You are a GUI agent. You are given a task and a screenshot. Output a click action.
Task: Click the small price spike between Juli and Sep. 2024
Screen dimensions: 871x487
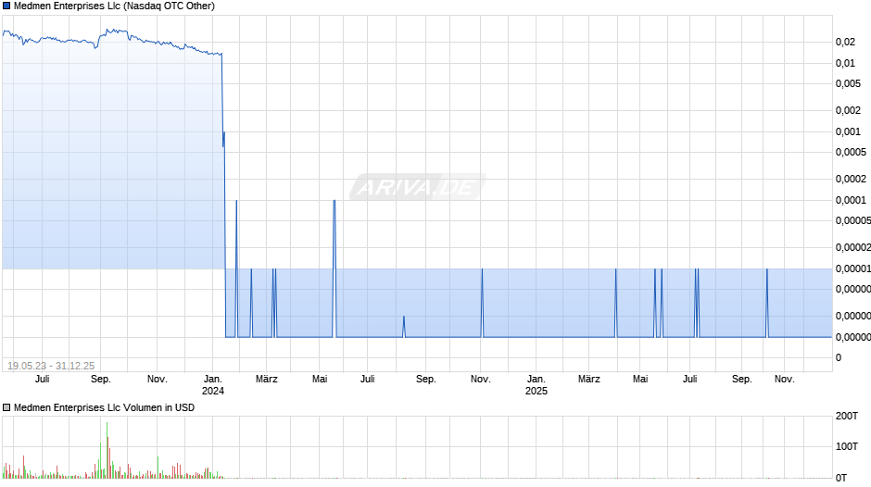[x=404, y=327]
